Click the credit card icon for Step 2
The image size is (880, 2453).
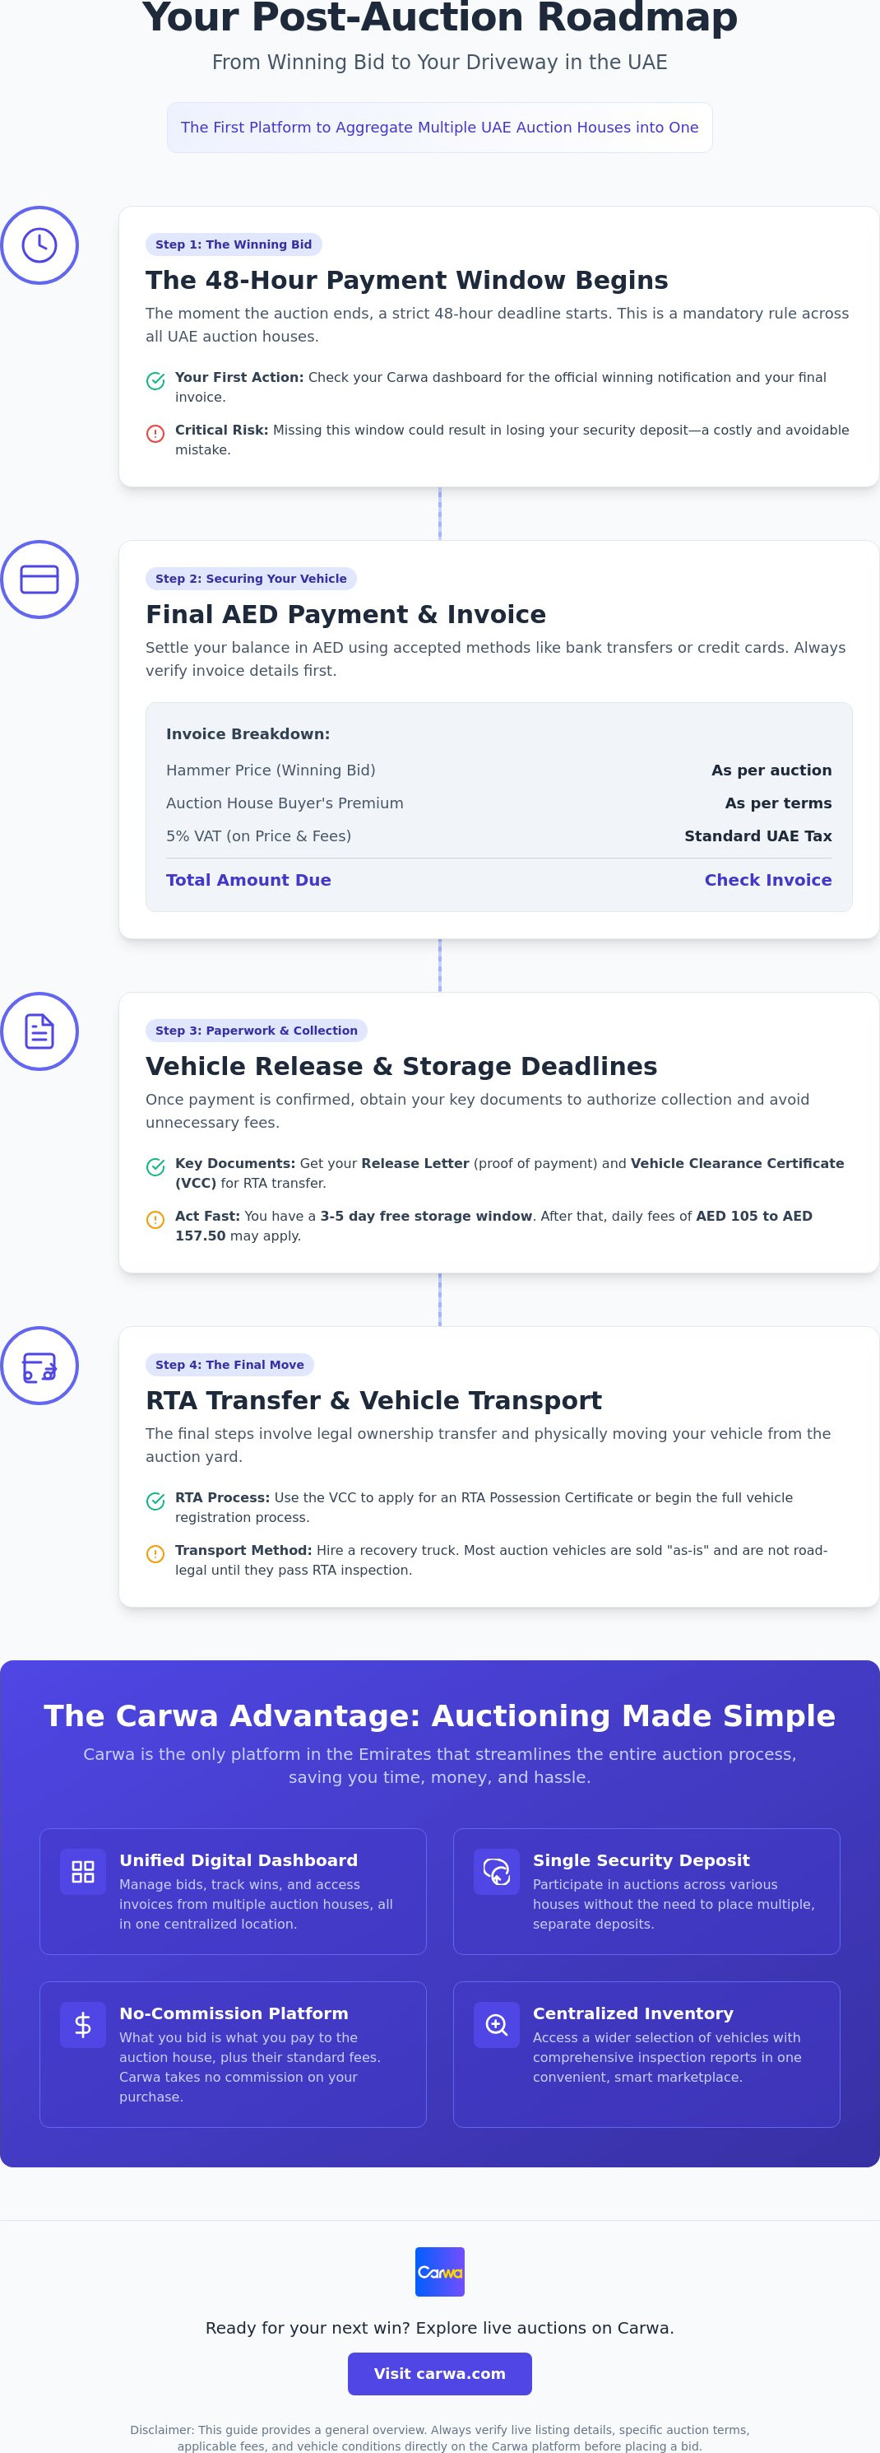39,580
